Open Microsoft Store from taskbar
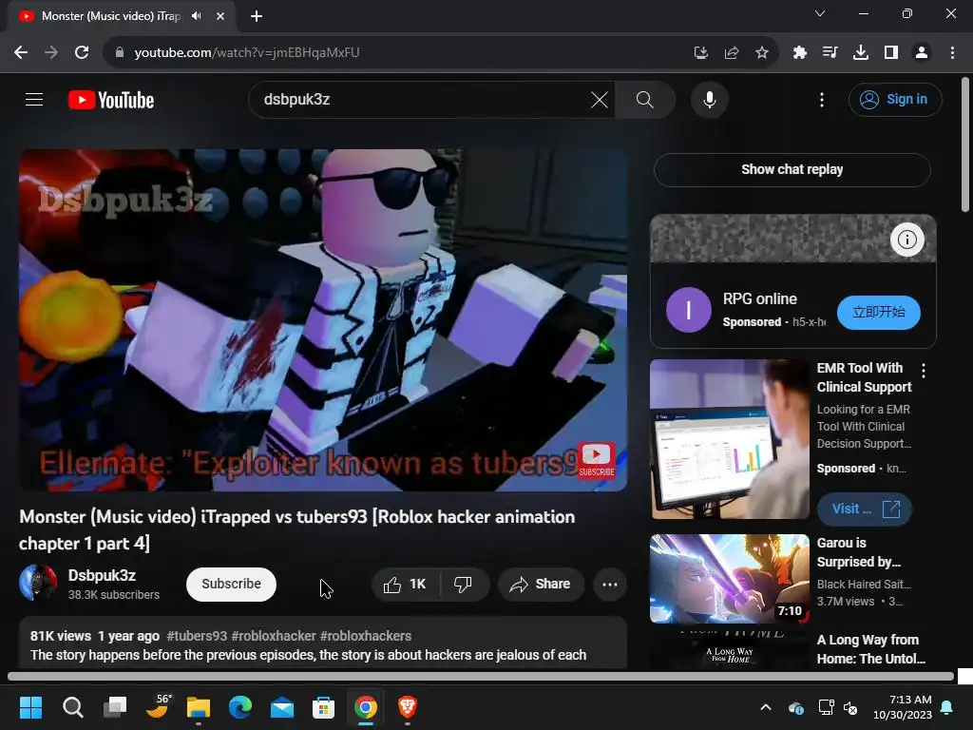 coord(323,707)
